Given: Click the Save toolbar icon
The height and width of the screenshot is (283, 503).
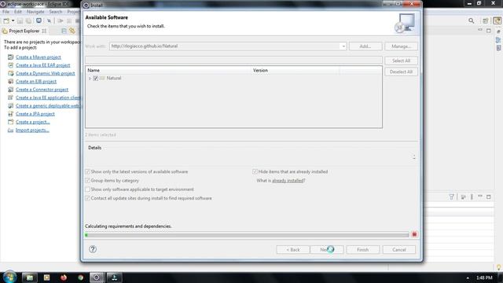Looking at the screenshot, I should coord(20,21).
